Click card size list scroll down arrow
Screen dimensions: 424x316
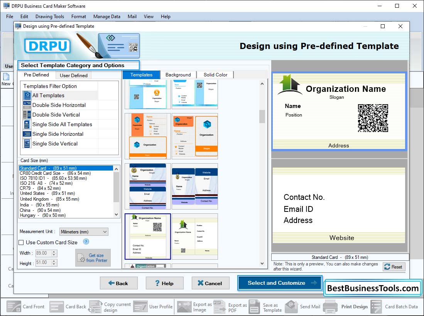click(116, 215)
